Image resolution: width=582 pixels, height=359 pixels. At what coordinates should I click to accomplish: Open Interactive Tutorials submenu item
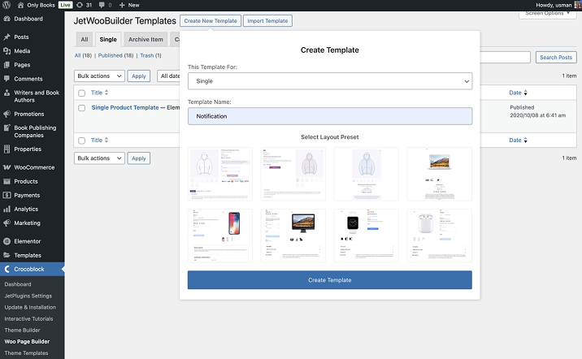(28, 318)
